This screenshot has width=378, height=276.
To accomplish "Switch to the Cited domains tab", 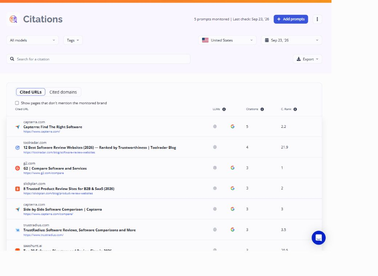I will coord(63,92).
